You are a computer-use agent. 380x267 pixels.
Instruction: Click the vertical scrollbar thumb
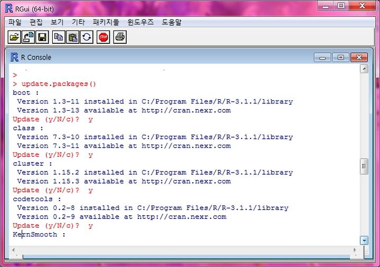[x=364, y=166]
